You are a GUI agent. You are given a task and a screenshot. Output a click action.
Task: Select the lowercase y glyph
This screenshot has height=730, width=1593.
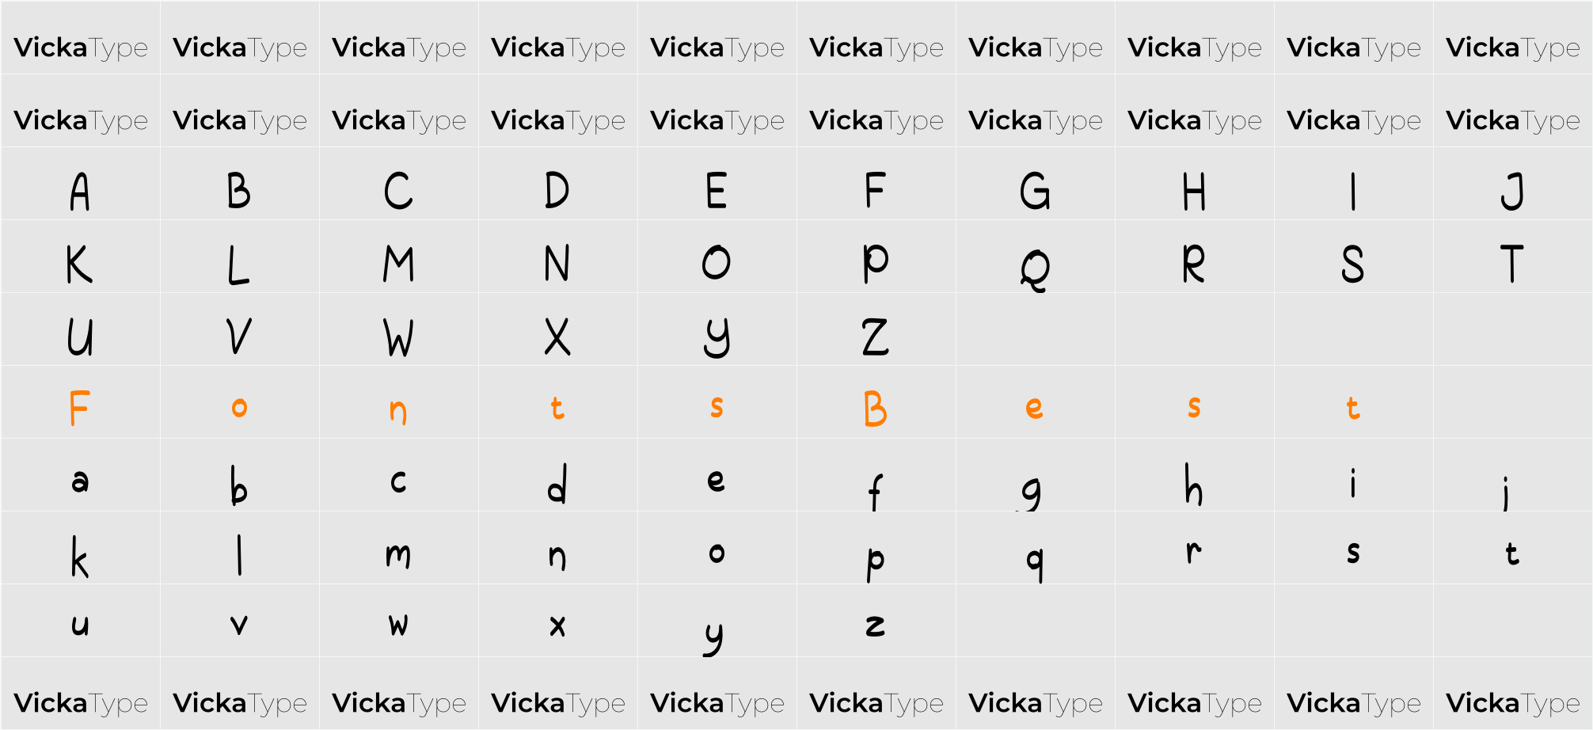(714, 638)
